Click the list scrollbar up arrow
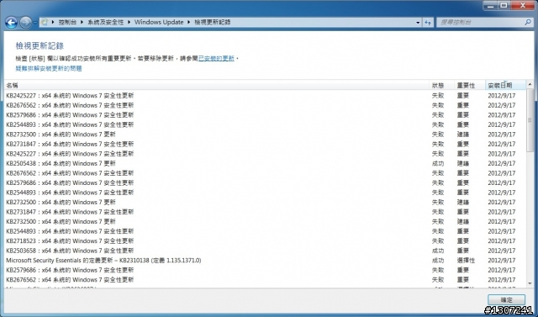Viewport: 538px width, 317px height. tap(530, 84)
